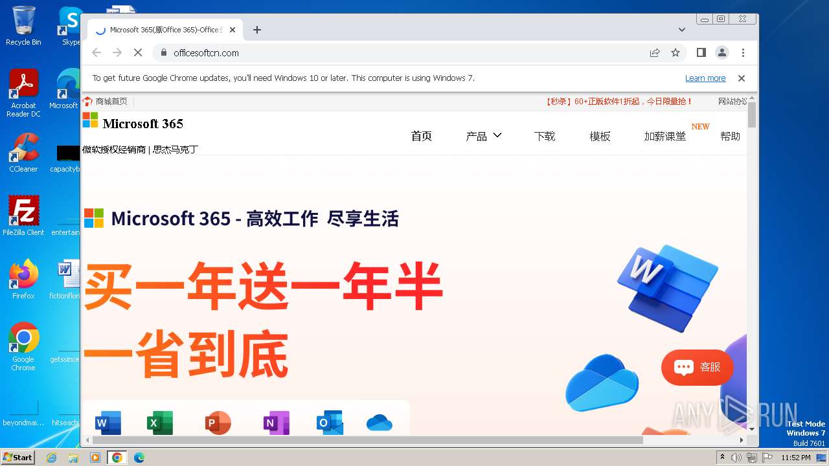Select the PowerPoint app icon in banner
The height and width of the screenshot is (466, 829).
coord(218,423)
